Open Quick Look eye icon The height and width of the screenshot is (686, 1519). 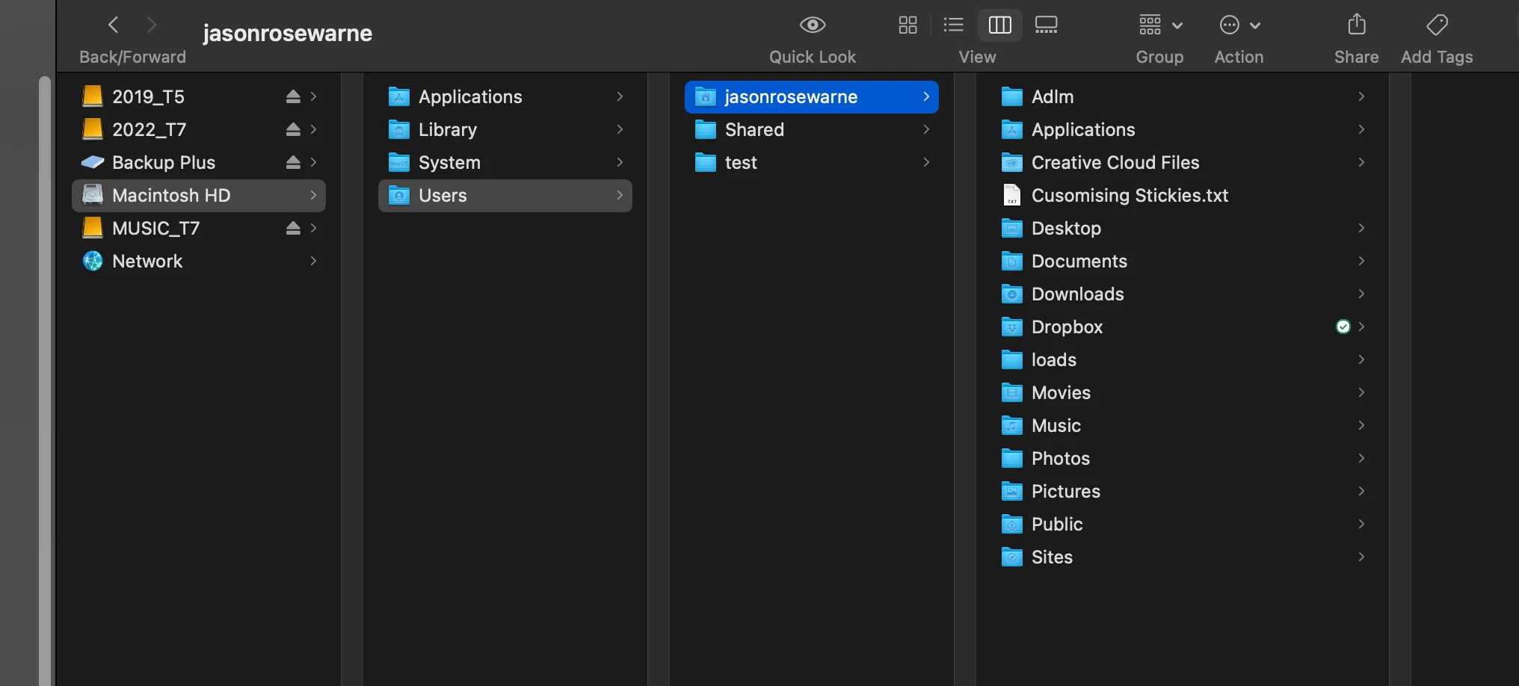click(x=813, y=25)
